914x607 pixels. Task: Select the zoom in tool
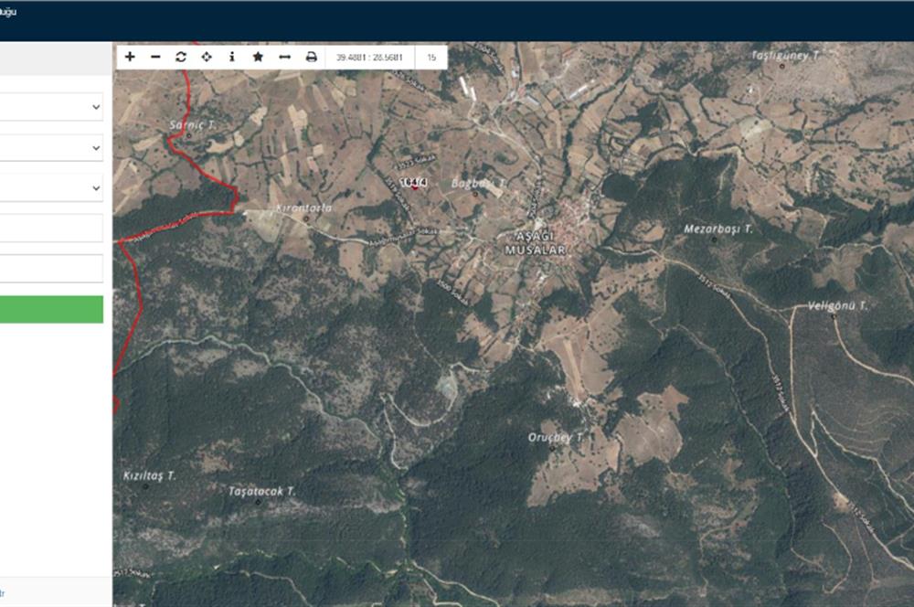(x=128, y=57)
